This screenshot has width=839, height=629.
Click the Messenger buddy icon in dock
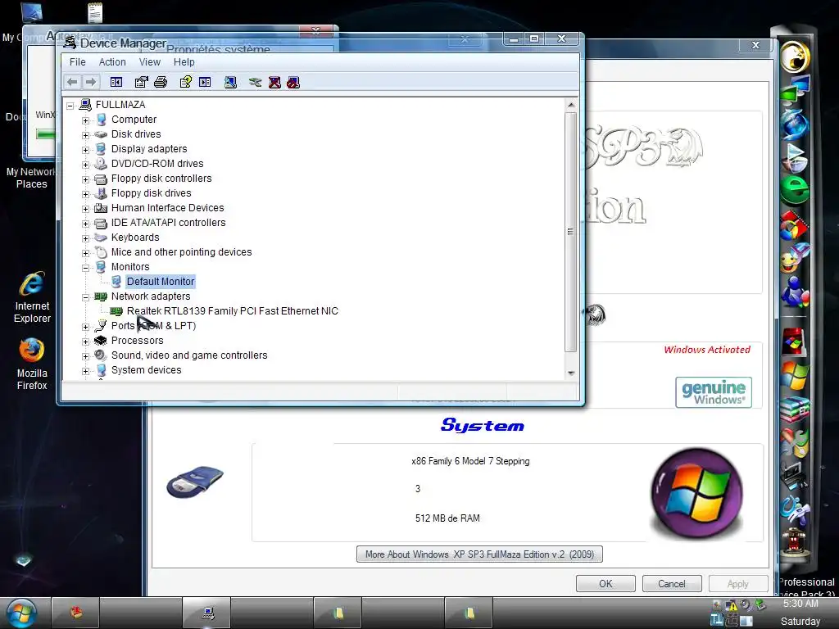(x=795, y=292)
